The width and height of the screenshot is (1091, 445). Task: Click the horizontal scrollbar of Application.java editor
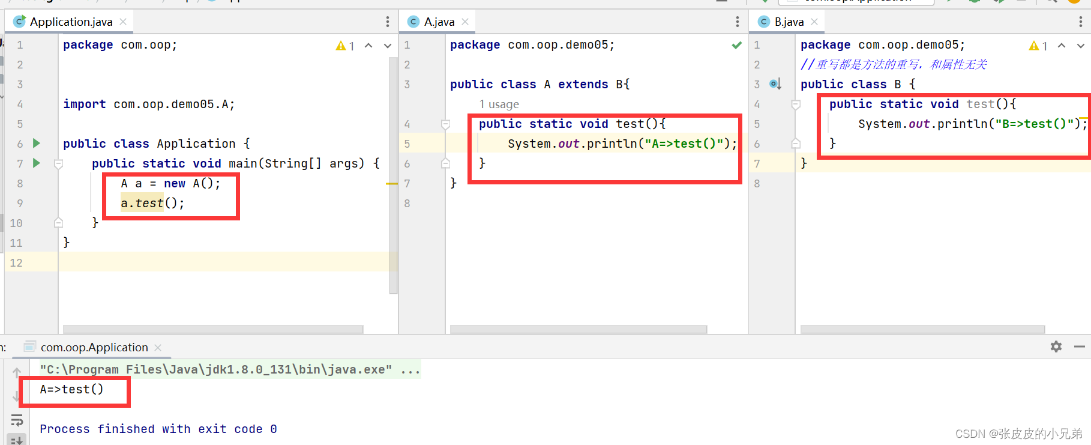coord(213,329)
